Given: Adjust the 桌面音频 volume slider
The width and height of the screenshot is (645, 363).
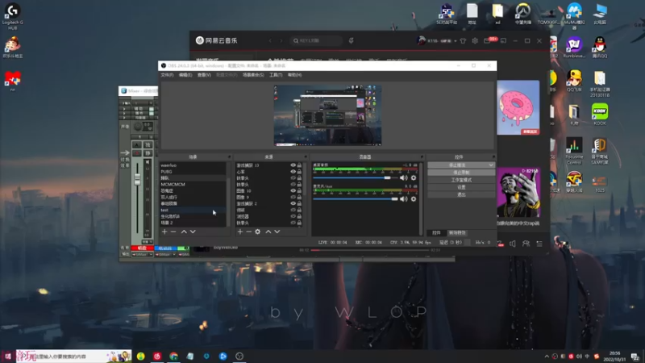Looking at the screenshot, I should point(355,177).
